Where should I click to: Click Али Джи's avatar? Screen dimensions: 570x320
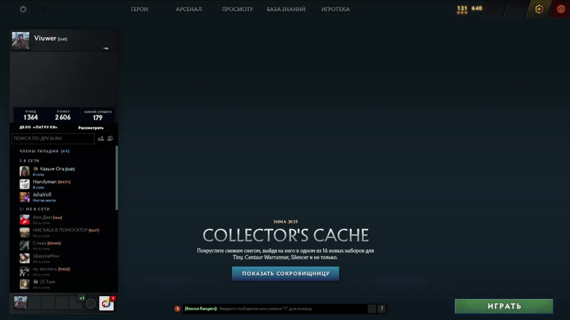[24, 220]
